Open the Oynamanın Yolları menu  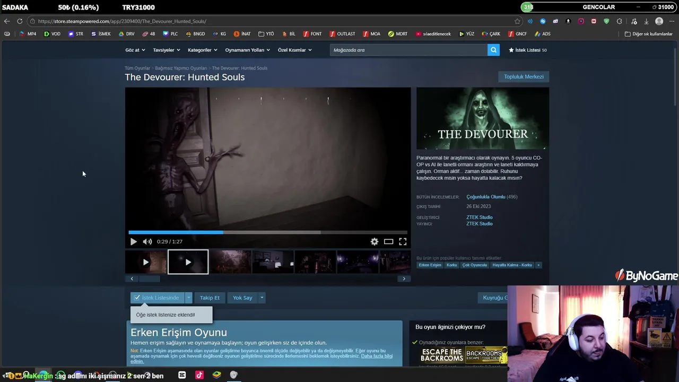(x=248, y=50)
